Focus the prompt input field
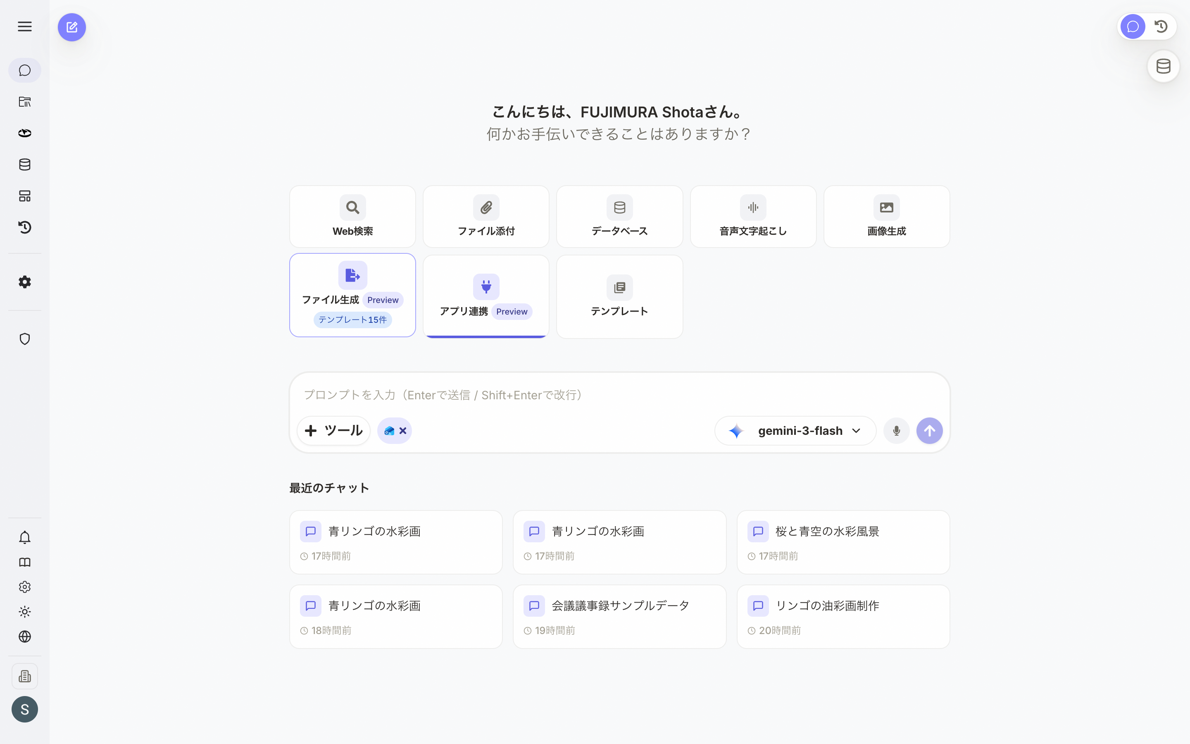The height and width of the screenshot is (744, 1190). [620, 395]
